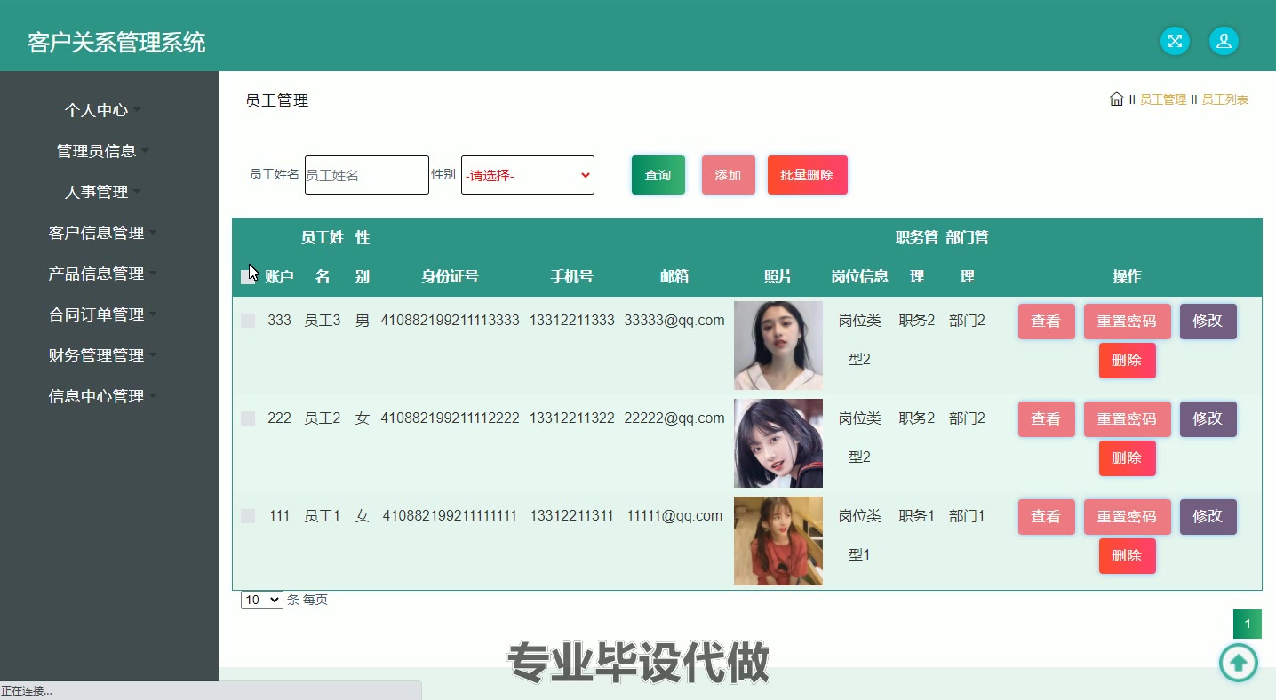This screenshot has width=1276, height=700.
Task: Click the fullscreen toggle icon in header
Action: [1175, 41]
